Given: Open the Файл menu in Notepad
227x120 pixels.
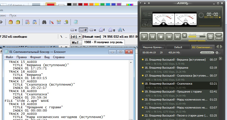Looking at the screenshot, I should click(9, 57).
